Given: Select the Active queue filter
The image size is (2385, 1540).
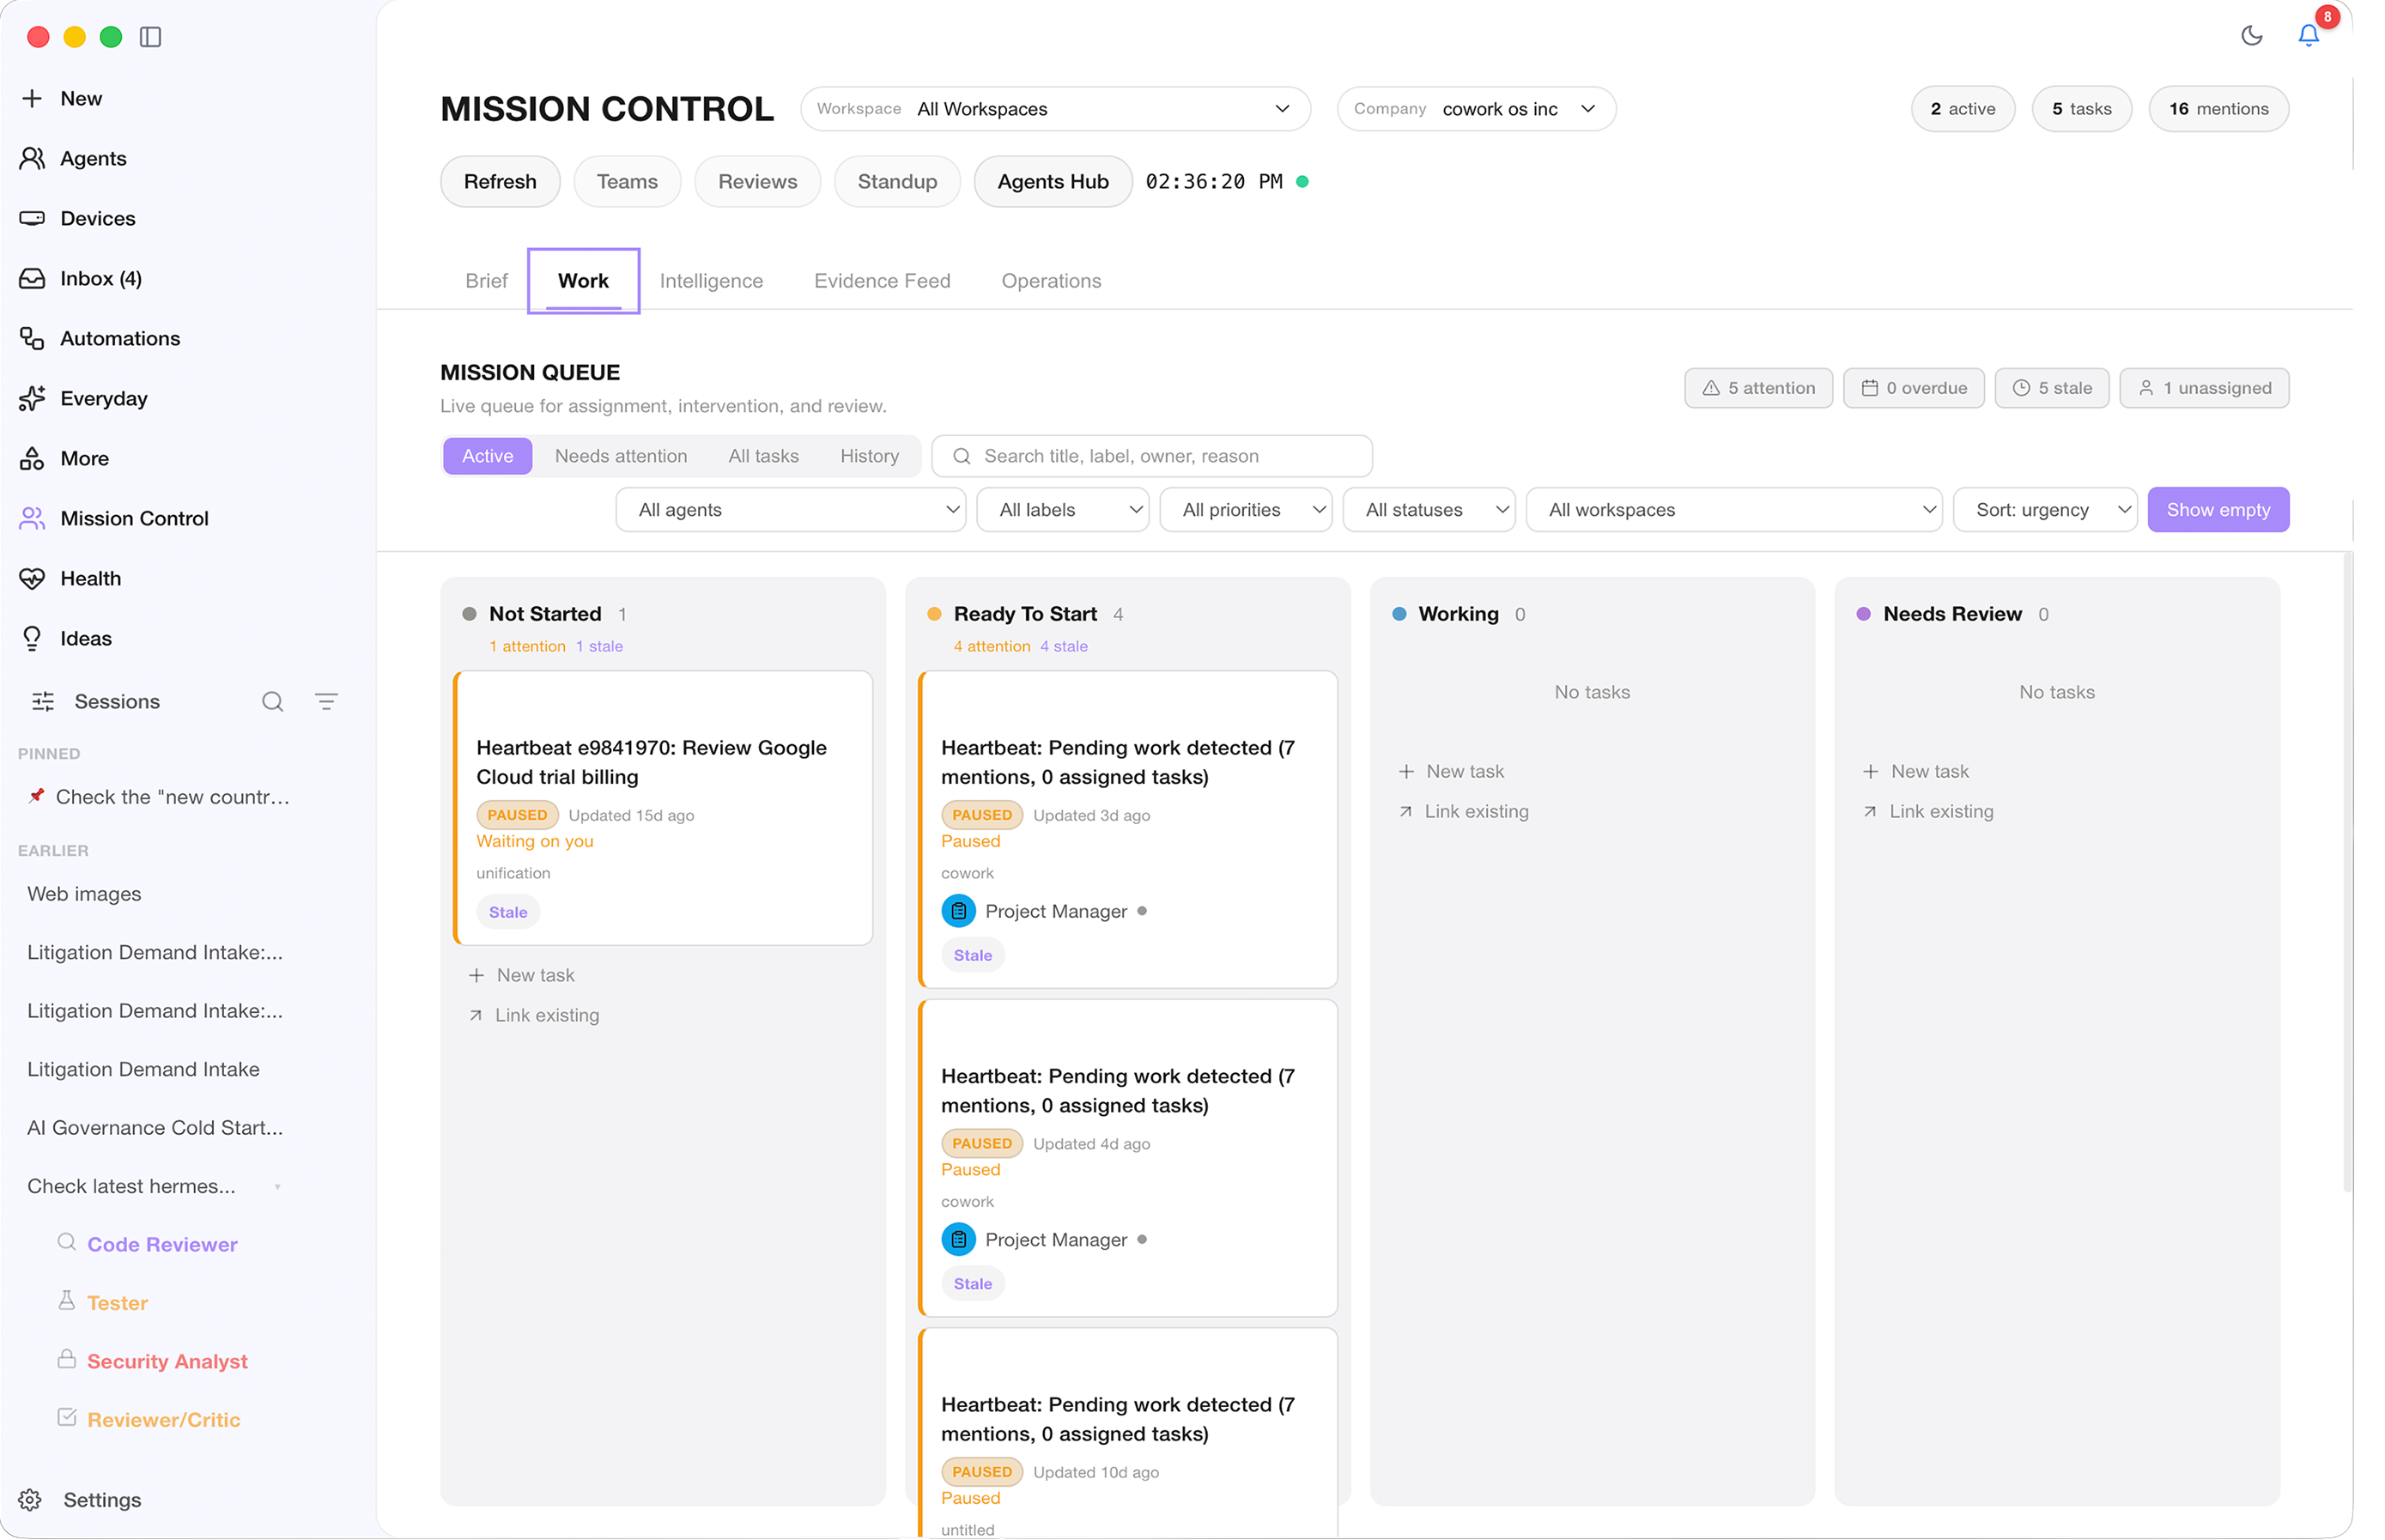Looking at the screenshot, I should [487, 456].
